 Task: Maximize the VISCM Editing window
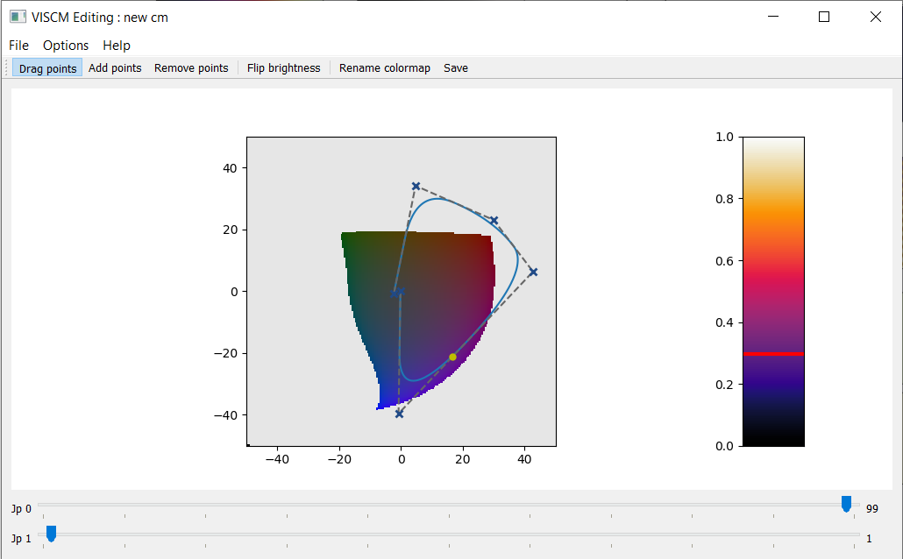click(x=824, y=17)
